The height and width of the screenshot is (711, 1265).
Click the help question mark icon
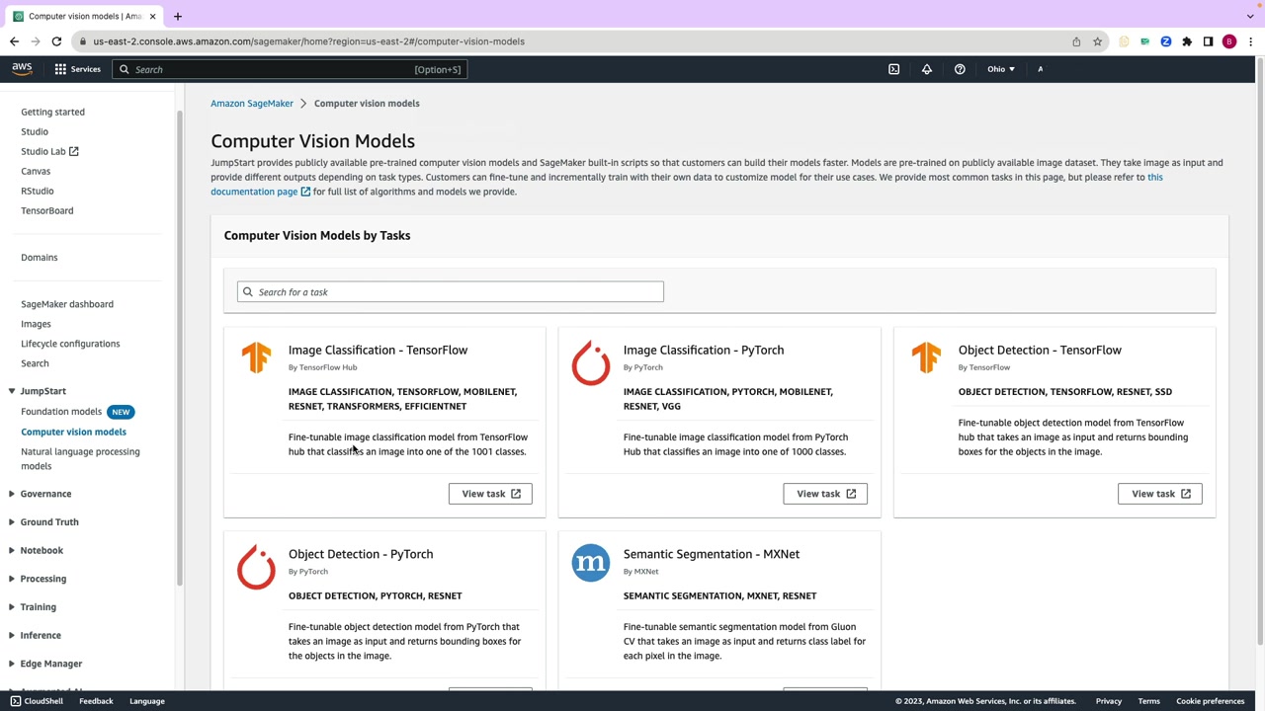[x=960, y=69]
